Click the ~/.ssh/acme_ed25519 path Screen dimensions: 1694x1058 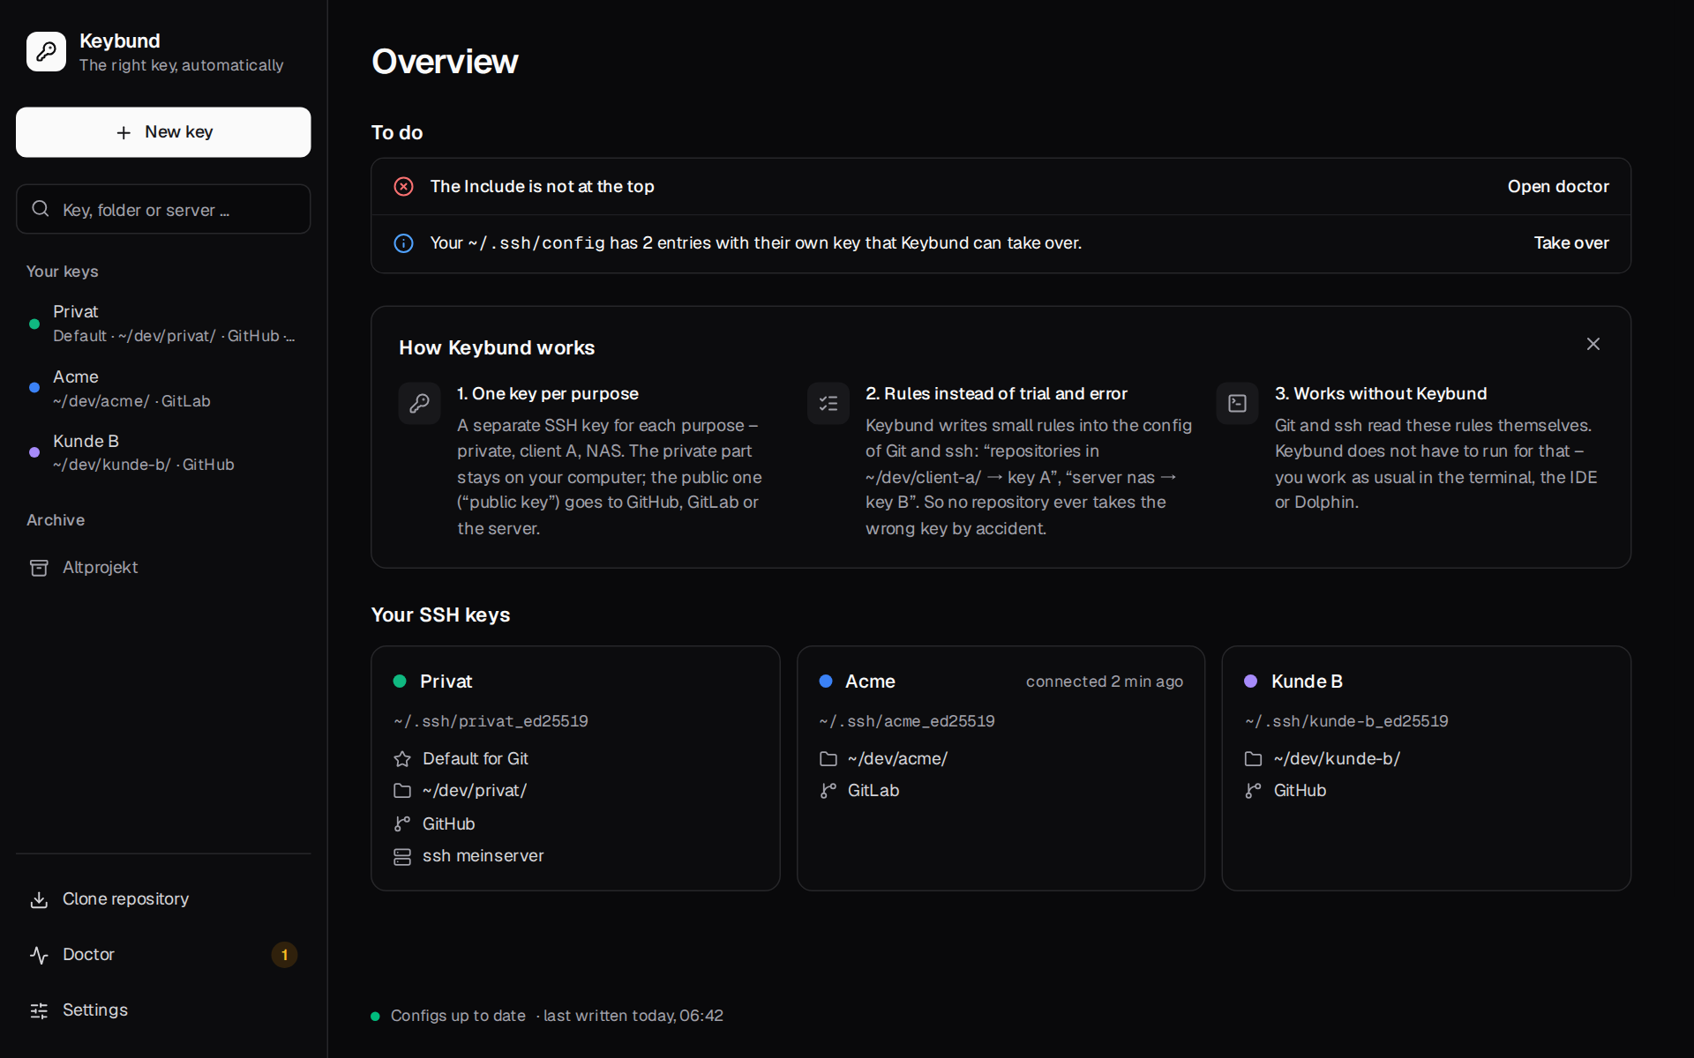907,721
